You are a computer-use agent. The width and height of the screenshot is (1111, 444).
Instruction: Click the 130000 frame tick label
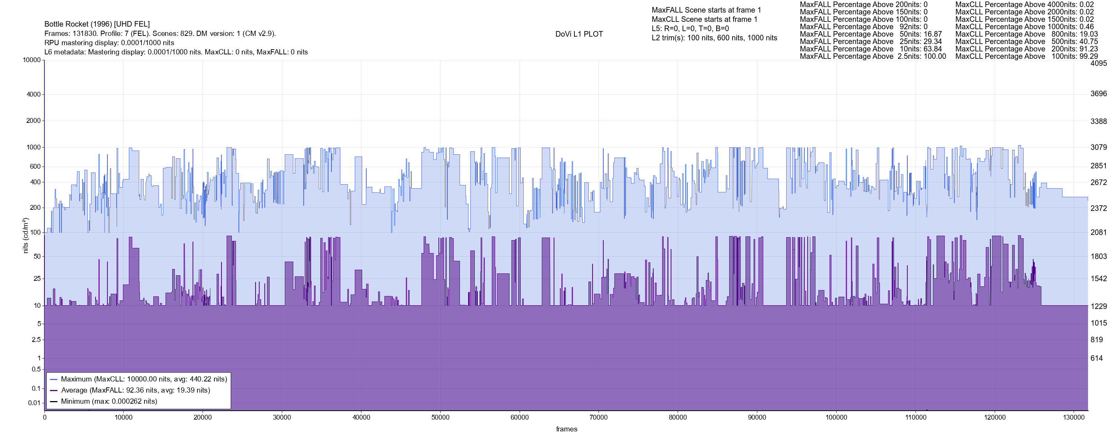click(x=1074, y=418)
